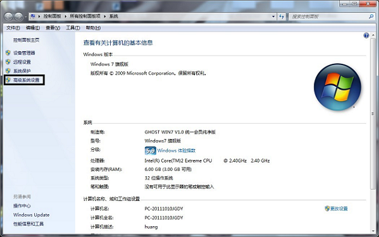
Task: Open 设备管理器 link
Action: tap(24, 53)
